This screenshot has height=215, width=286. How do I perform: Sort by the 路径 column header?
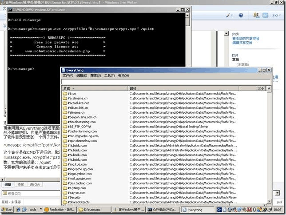tap(183, 88)
